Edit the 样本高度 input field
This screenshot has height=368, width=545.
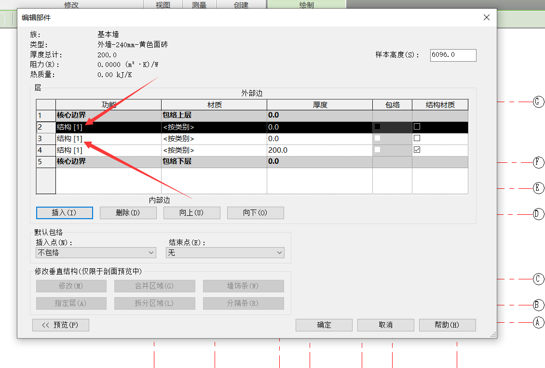[x=453, y=55]
